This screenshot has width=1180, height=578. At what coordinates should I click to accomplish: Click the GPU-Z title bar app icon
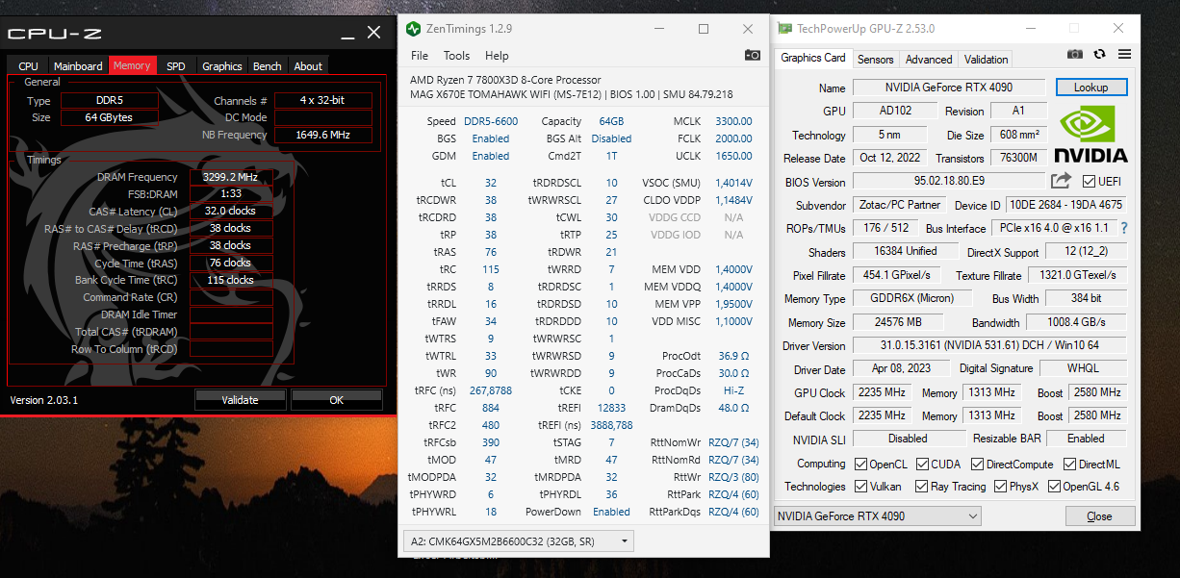[x=785, y=29]
